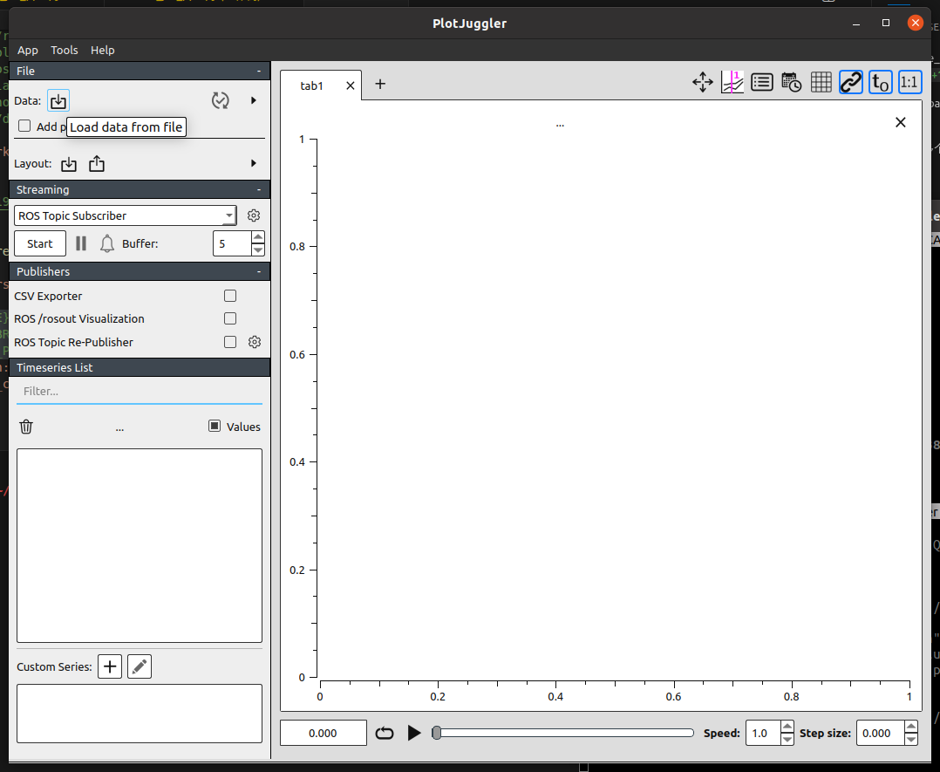940x772 pixels.
Task: Click the timeseries Filter input field
Action: click(x=140, y=392)
